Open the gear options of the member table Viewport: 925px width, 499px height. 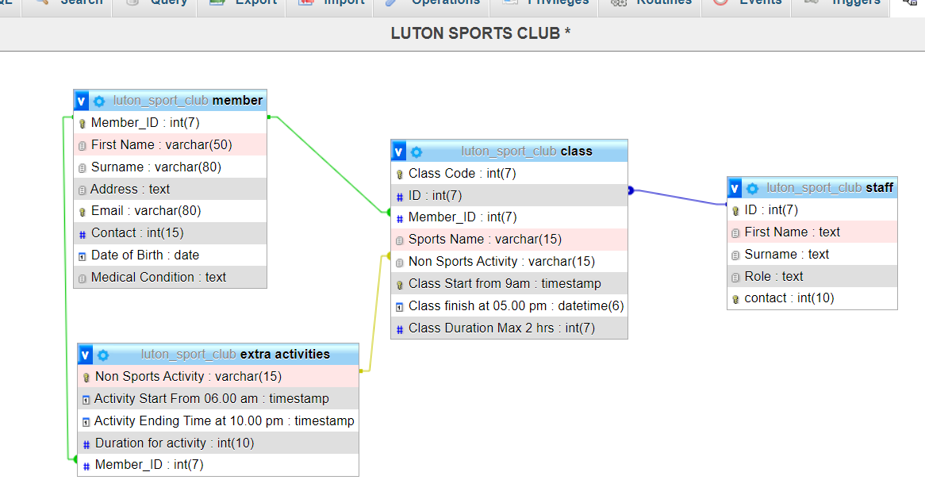(99, 101)
